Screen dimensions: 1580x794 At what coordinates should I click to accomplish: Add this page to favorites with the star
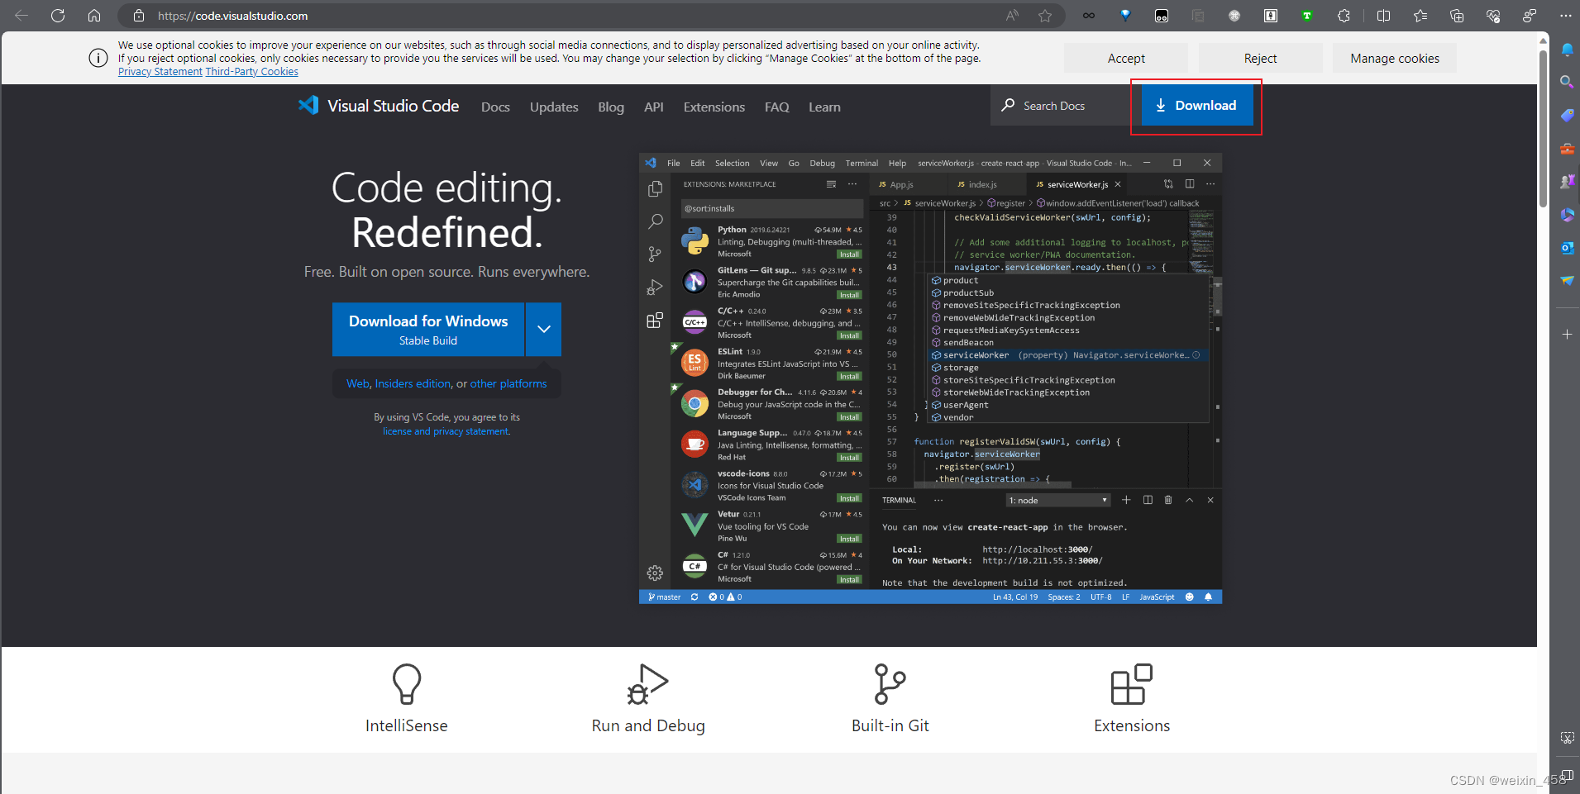pos(1045,16)
